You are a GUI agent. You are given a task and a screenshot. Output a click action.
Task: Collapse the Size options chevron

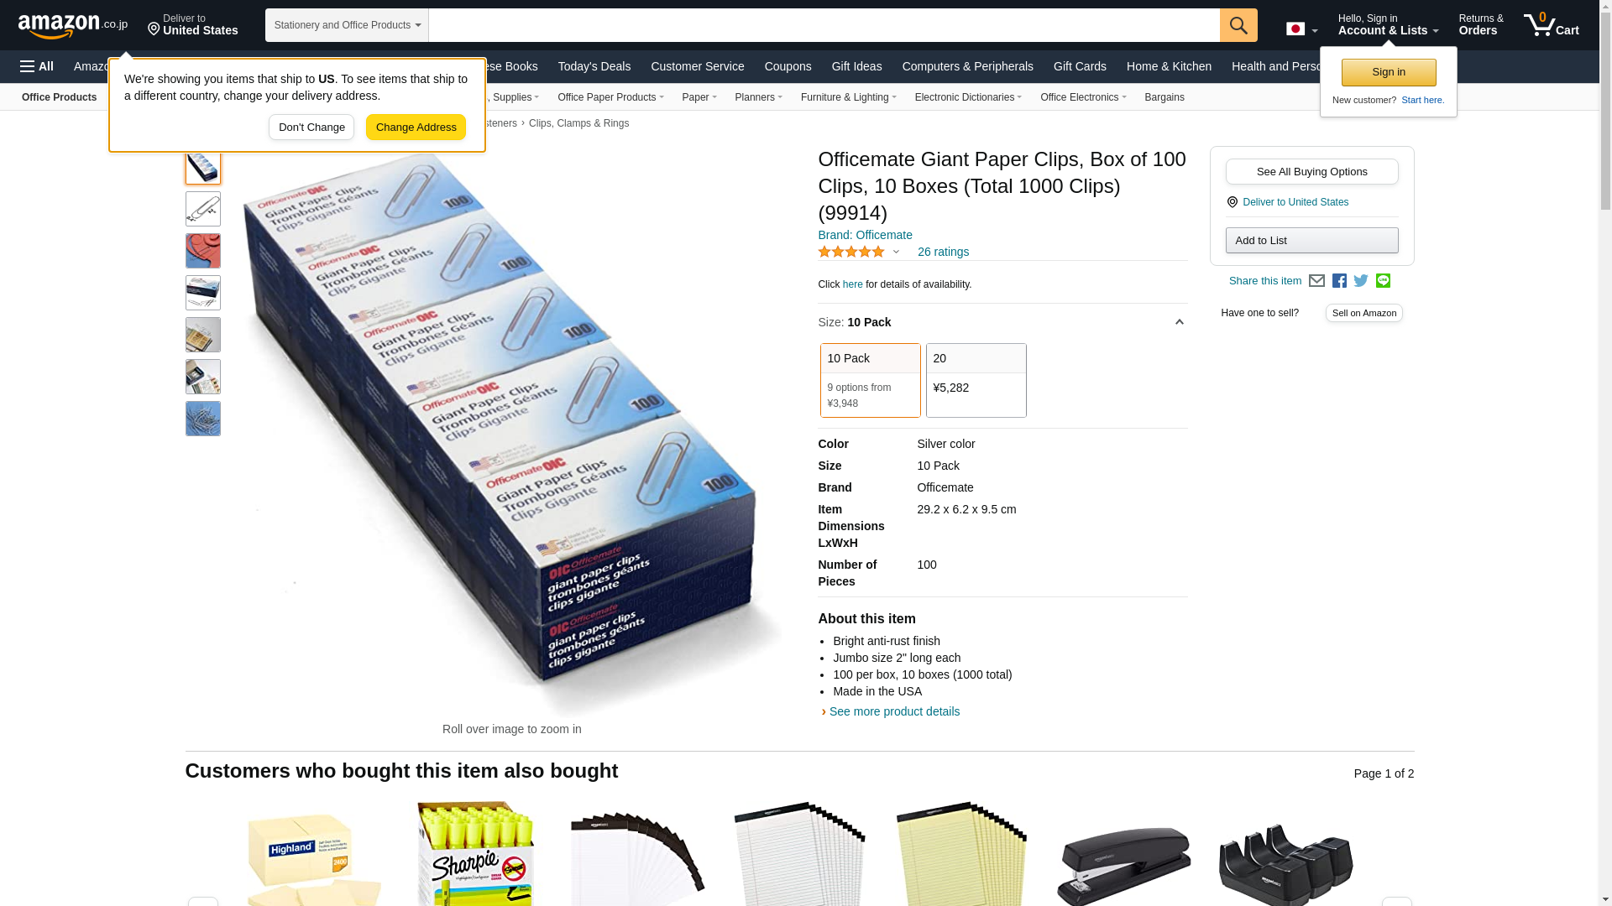pyautogui.click(x=1179, y=322)
